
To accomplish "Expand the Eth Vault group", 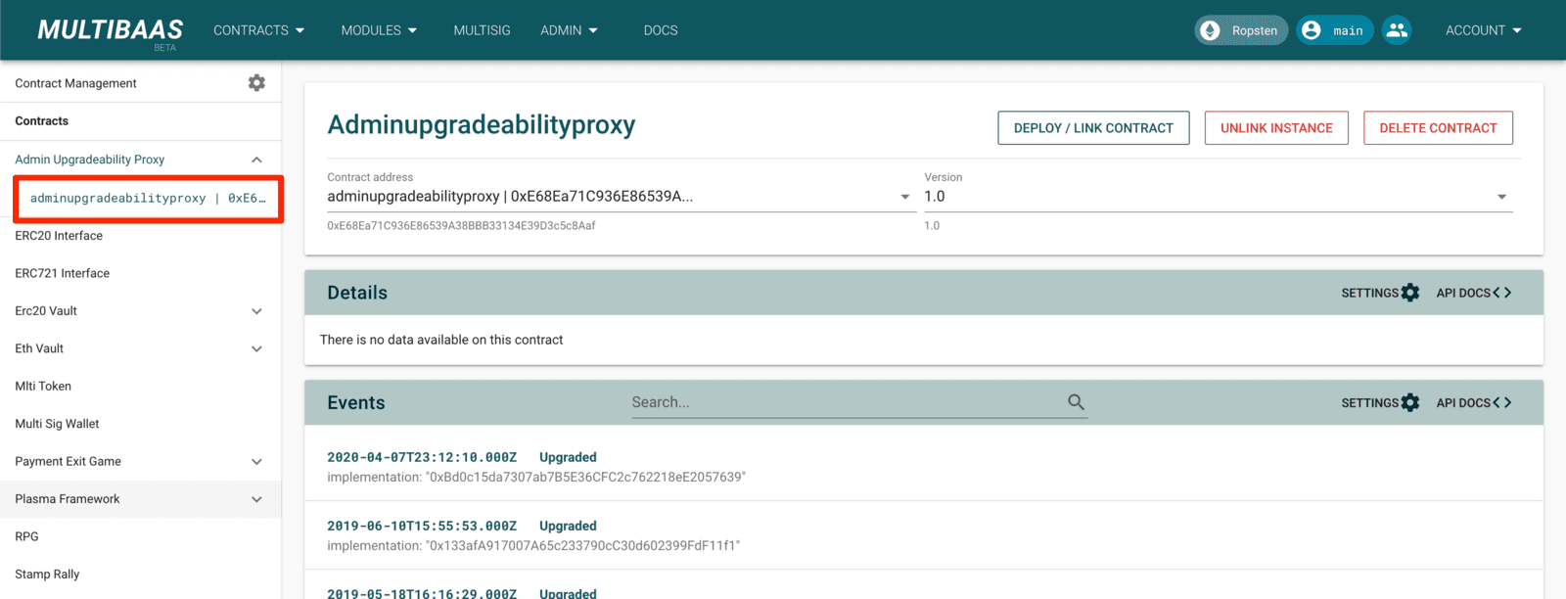I will 256,348.
